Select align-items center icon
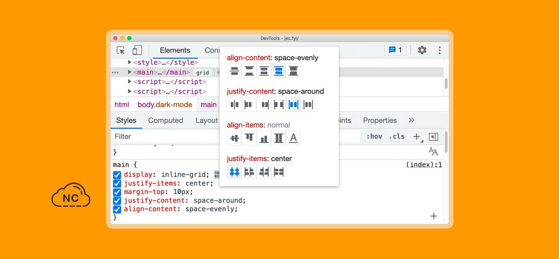 point(234,138)
